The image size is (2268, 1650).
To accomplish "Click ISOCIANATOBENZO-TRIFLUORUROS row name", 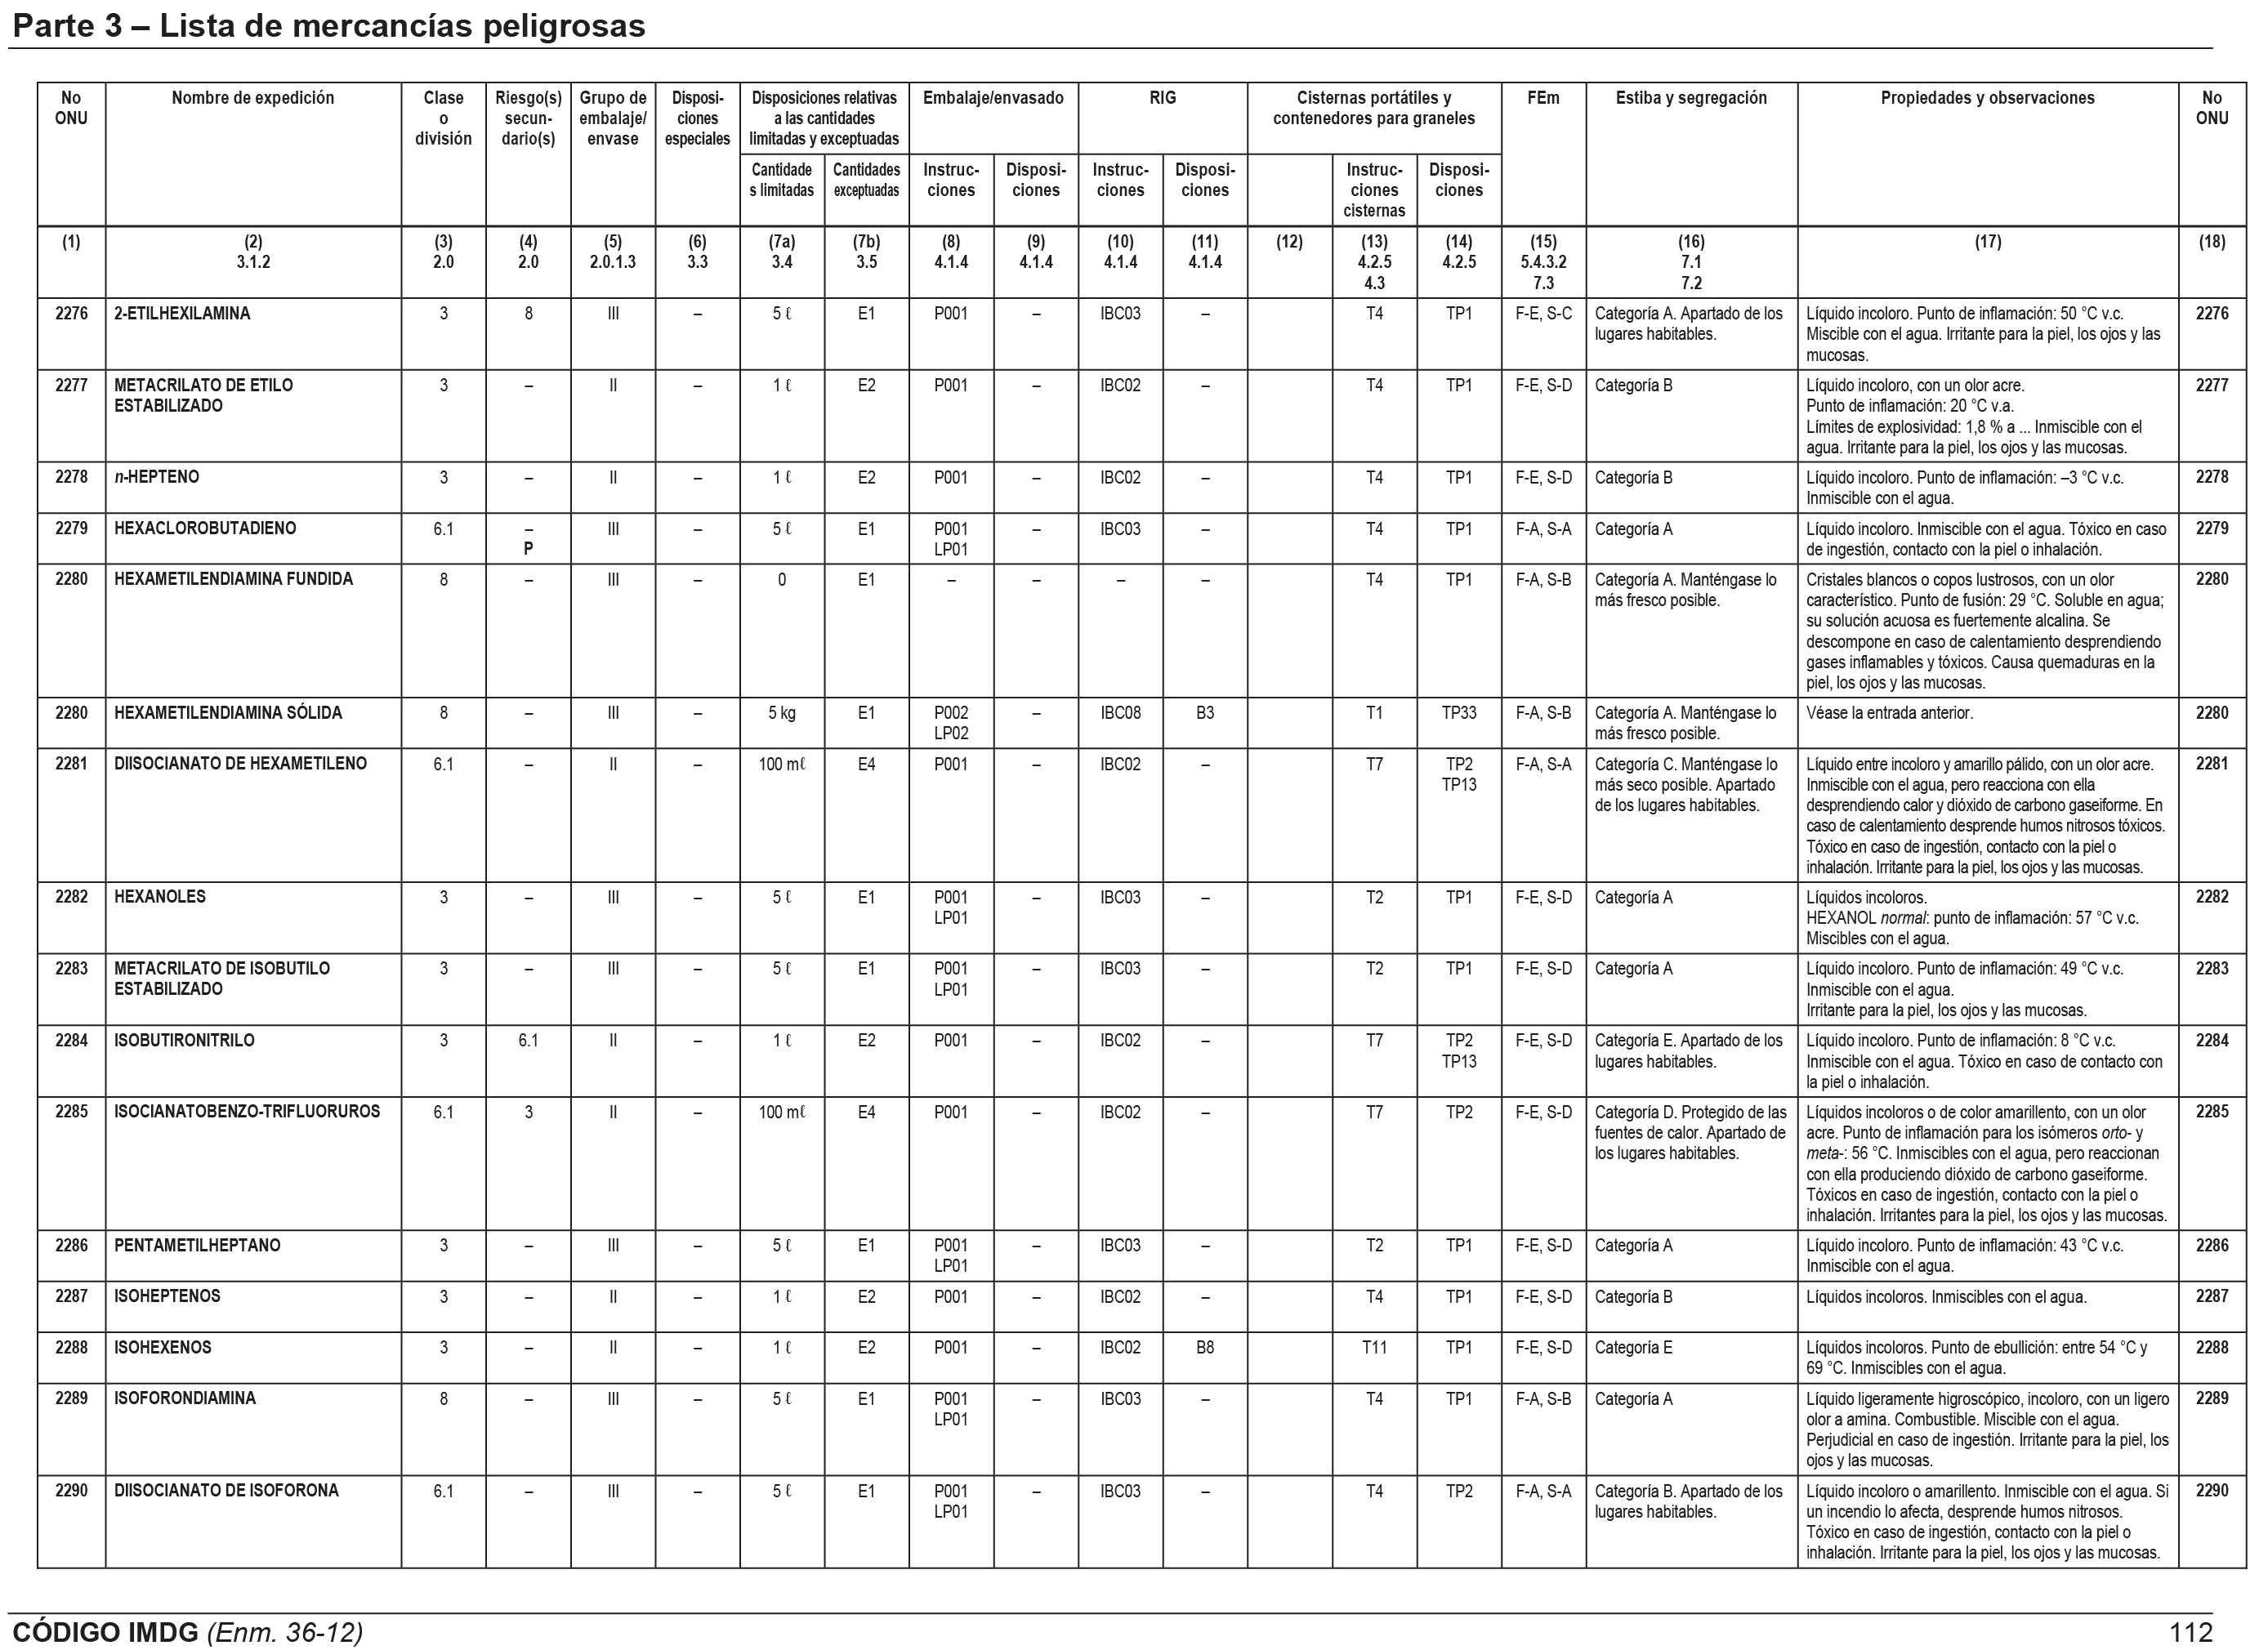I will 247,1111.
